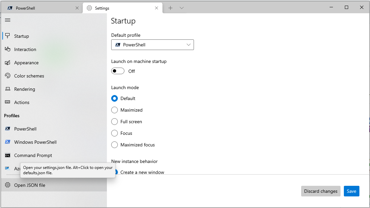Open the Command Prompt profile settings

pos(54,155)
